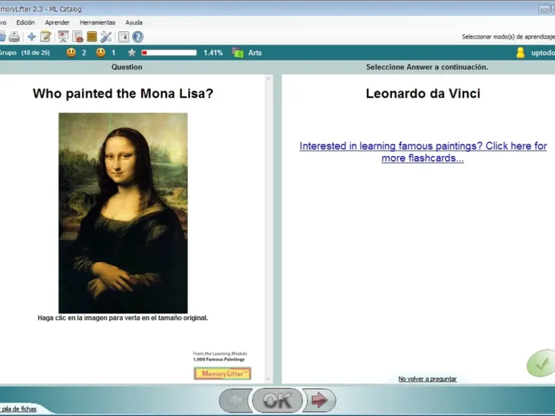Click the presentation board toolbar icon

click(x=63, y=37)
